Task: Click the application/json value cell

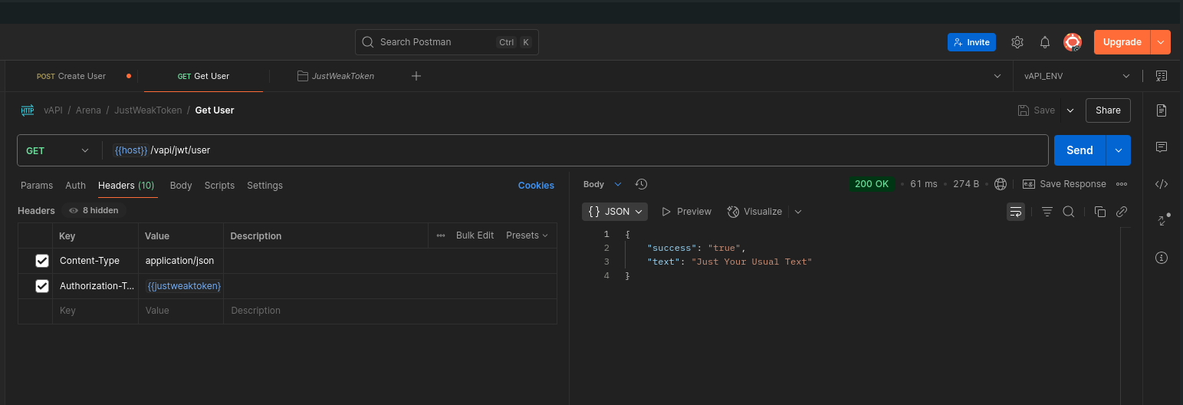Action: point(181,261)
